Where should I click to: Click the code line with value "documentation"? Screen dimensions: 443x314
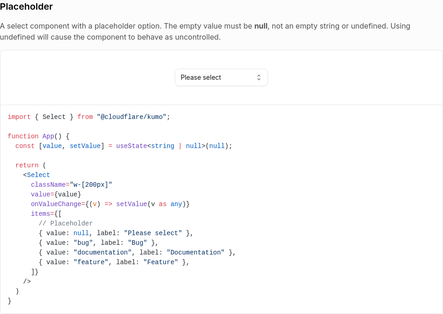[x=137, y=252]
